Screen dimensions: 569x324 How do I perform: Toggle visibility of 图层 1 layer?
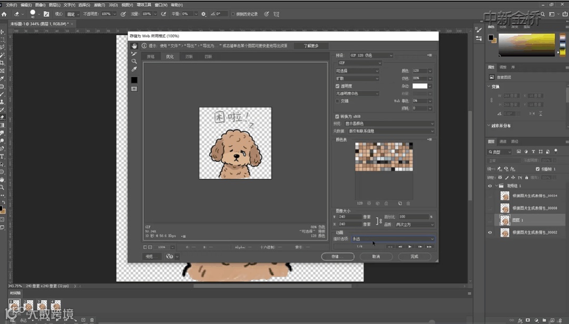coord(490,220)
